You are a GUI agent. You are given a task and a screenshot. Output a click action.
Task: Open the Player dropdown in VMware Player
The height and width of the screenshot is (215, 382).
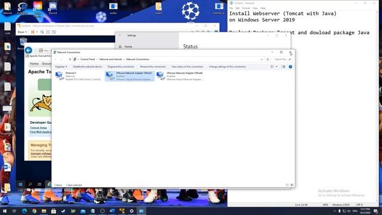(x=22, y=32)
